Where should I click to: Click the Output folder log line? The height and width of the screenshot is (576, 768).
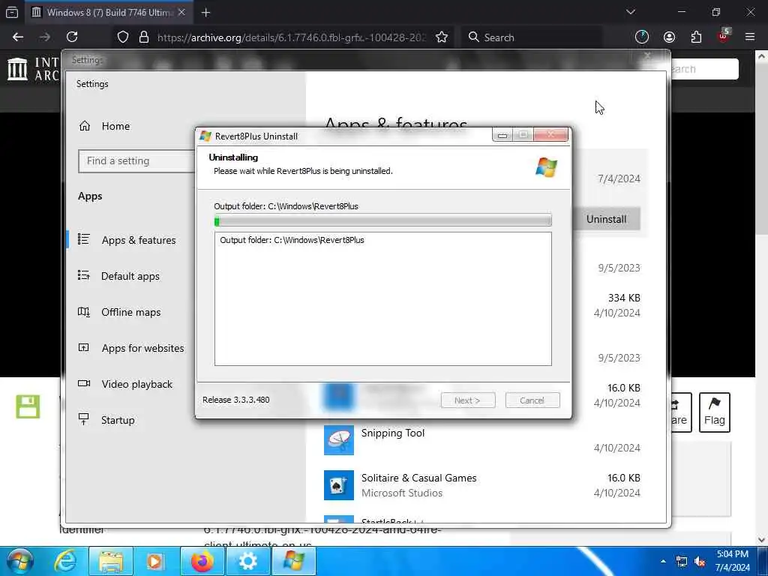[292, 241]
